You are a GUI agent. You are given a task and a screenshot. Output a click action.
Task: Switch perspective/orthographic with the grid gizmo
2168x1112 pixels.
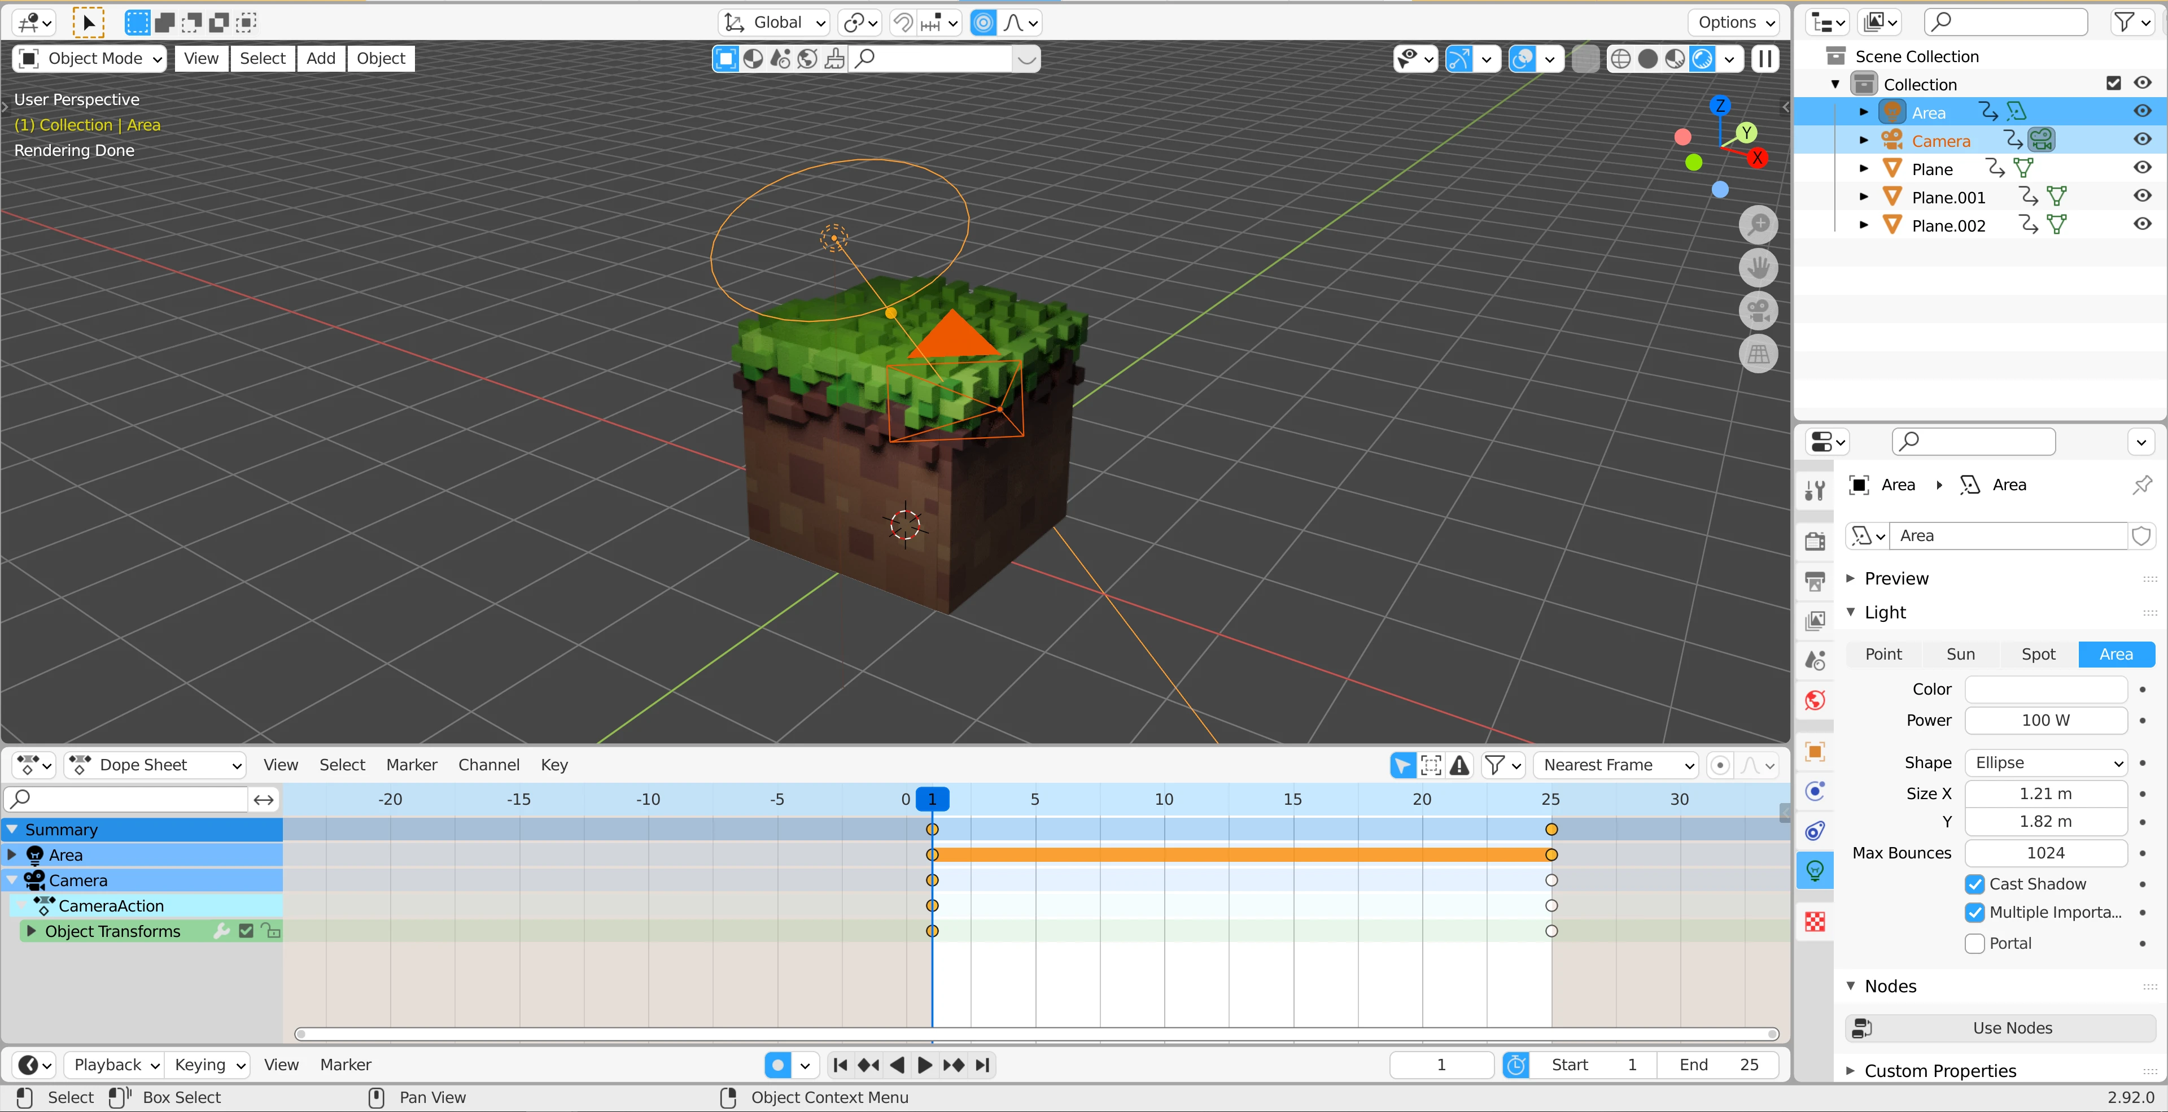1758,355
